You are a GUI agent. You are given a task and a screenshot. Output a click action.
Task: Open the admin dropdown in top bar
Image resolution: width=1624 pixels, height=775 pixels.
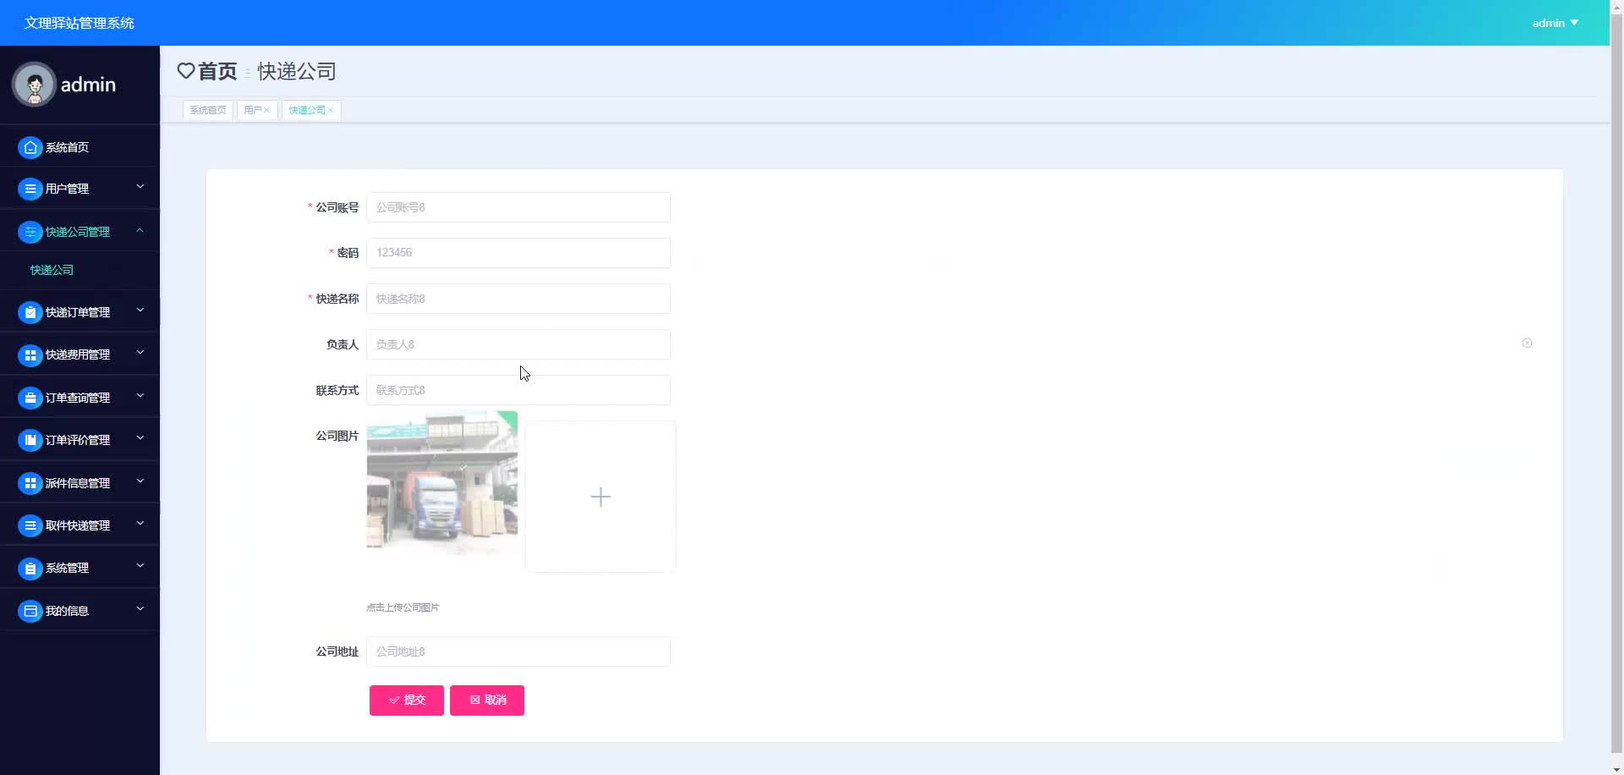coord(1555,23)
